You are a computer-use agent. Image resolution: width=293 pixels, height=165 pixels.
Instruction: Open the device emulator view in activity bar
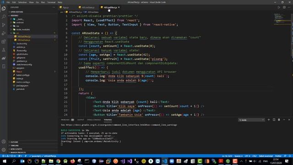coord(4,66)
